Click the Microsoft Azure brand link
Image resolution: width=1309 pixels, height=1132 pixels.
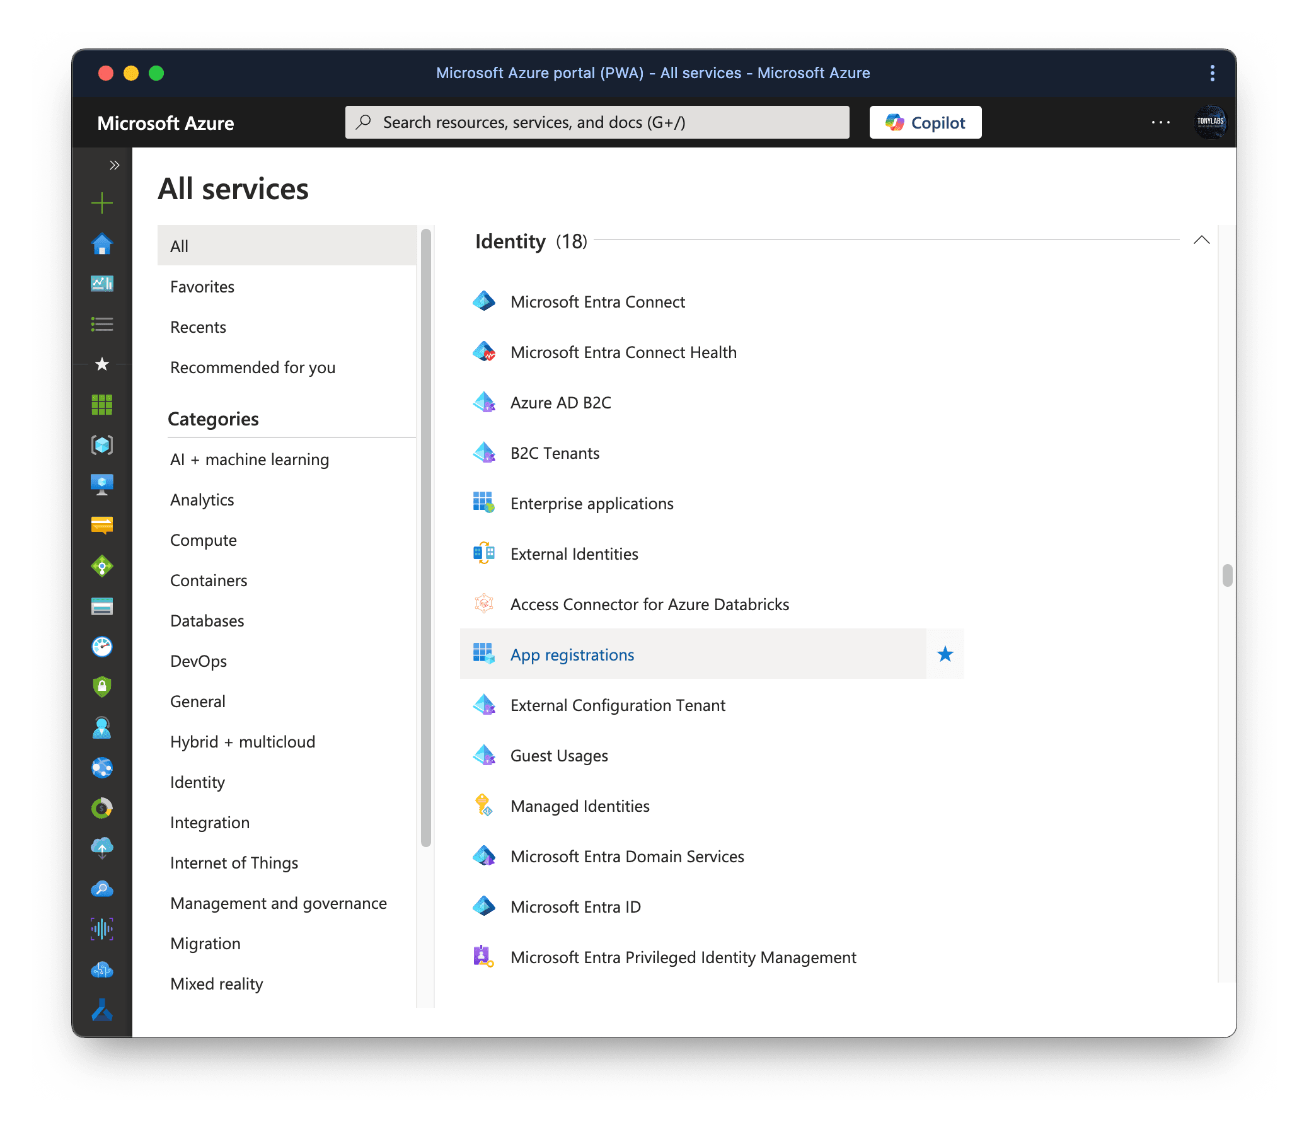tap(166, 123)
